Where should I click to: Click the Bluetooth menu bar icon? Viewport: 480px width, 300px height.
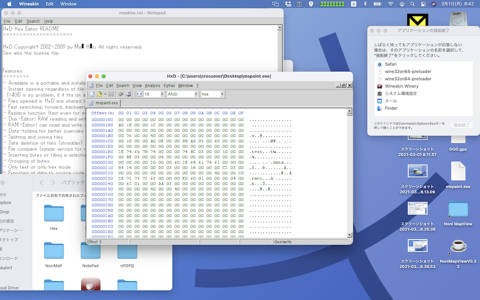click(x=365, y=4)
